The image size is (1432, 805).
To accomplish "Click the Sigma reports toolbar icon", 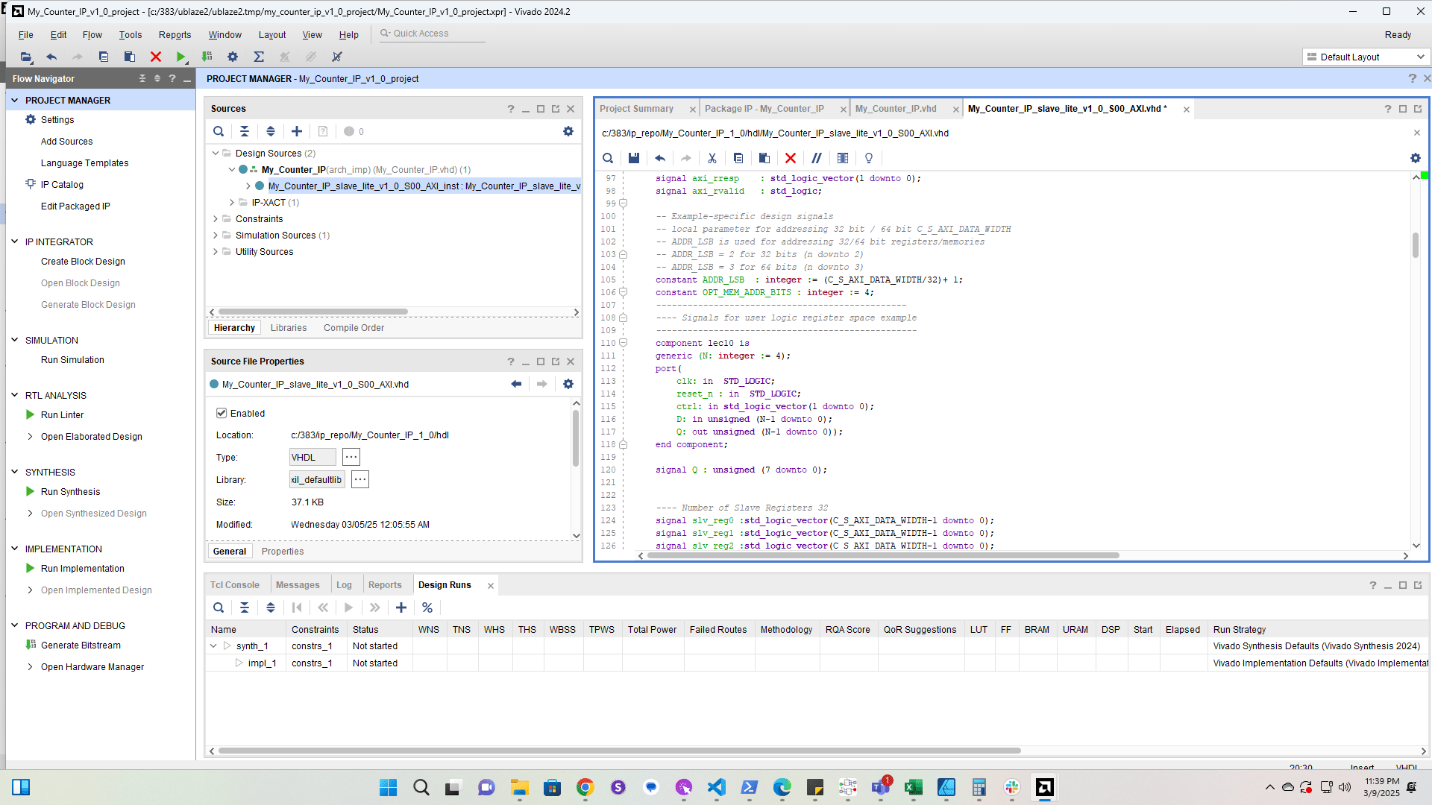I will tap(259, 57).
